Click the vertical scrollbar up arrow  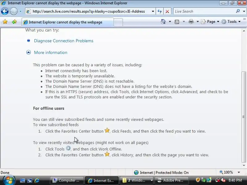tap(244, 31)
